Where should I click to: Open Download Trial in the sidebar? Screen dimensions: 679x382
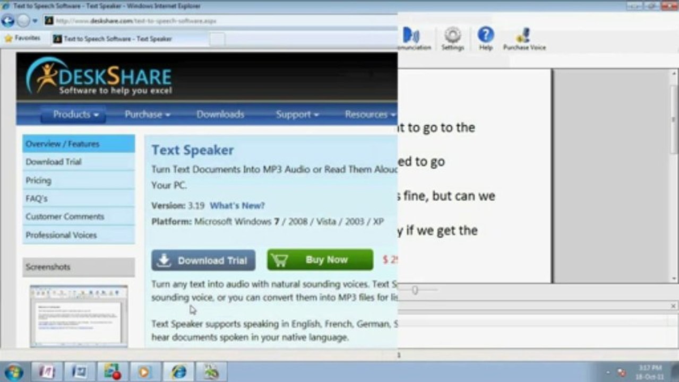(x=79, y=162)
